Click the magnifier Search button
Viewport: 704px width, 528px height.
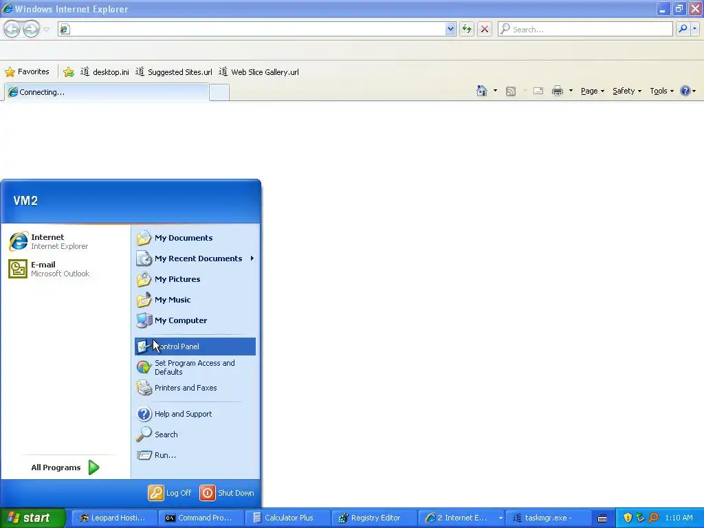pyautogui.click(x=683, y=29)
